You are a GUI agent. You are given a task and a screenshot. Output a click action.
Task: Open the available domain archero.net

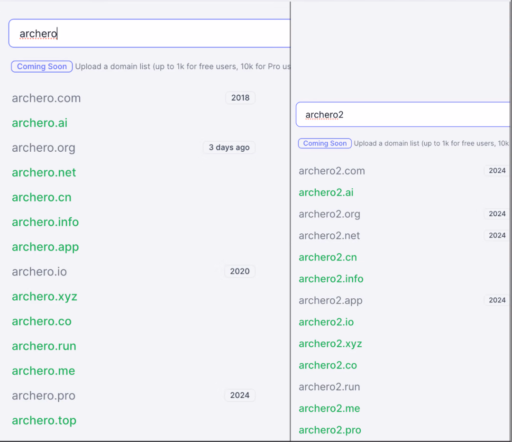pyautogui.click(x=44, y=173)
